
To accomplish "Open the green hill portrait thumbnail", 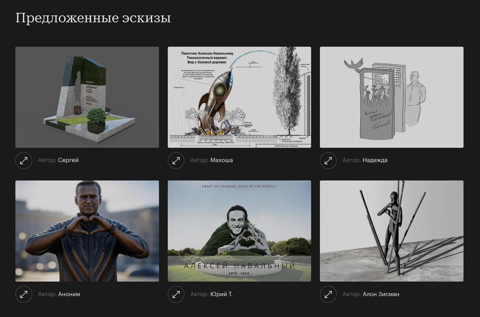I will pos(240,231).
